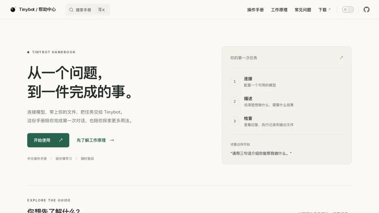Screen dimensions: 379x213
Task: Click the 按步骤学习 tag
Action: (64, 158)
